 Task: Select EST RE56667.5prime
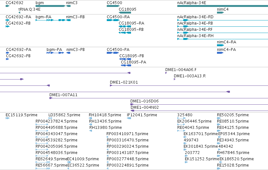point(51,166)
